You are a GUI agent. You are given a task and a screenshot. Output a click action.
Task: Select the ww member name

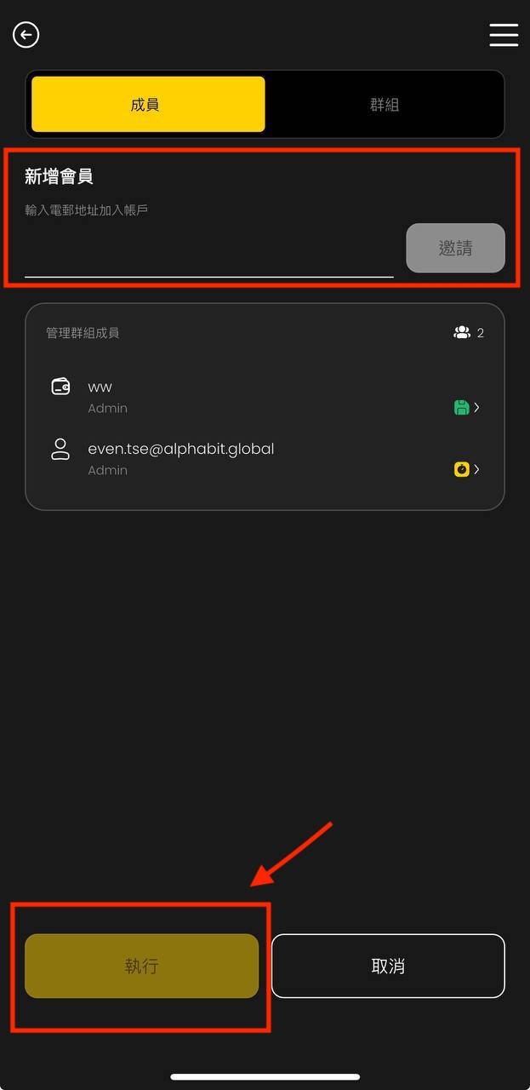click(x=100, y=387)
